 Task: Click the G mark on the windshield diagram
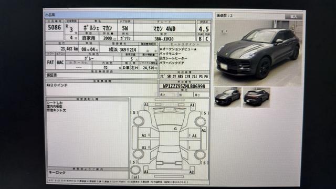click(175, 129)
